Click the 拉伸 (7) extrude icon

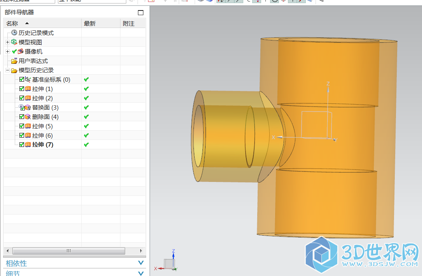coord(28,145)
